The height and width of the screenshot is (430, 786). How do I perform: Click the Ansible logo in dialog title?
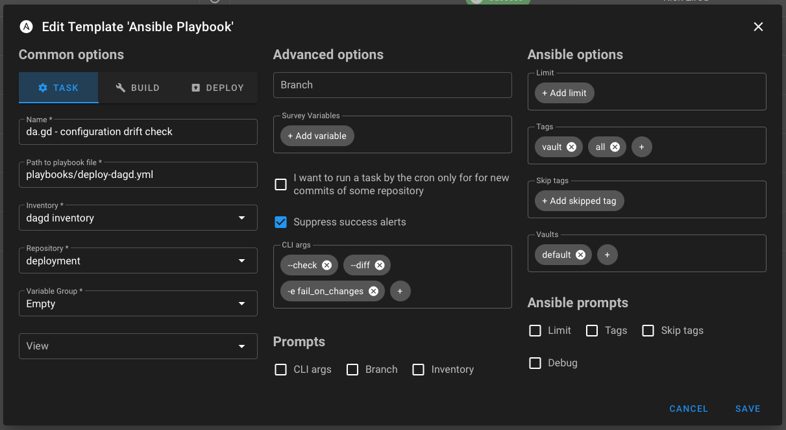27,27
